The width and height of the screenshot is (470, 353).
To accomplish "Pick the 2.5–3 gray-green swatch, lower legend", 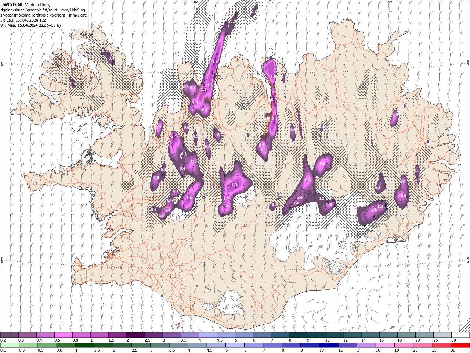I will (141, 345).
